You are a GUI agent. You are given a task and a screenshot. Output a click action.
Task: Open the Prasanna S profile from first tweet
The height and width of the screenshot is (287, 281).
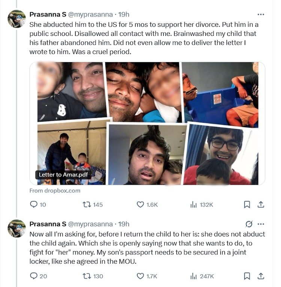click(x=48, y=14)
